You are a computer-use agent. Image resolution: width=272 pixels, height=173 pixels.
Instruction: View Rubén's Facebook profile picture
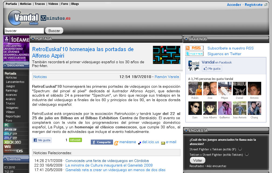(x=195, y=89)
